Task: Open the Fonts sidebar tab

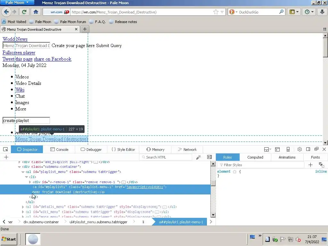Action: click(x=315, y=157)
